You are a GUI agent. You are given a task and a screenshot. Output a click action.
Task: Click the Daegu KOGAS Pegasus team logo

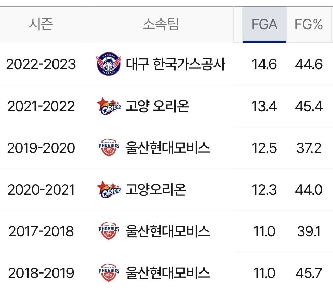[109, 64]
